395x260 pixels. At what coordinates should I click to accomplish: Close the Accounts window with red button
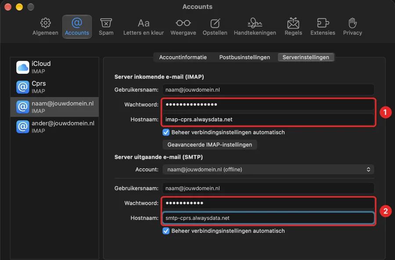[x=8, y=7]
